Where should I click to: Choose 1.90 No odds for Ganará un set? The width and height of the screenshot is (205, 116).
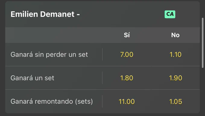(x=175, y=78)
